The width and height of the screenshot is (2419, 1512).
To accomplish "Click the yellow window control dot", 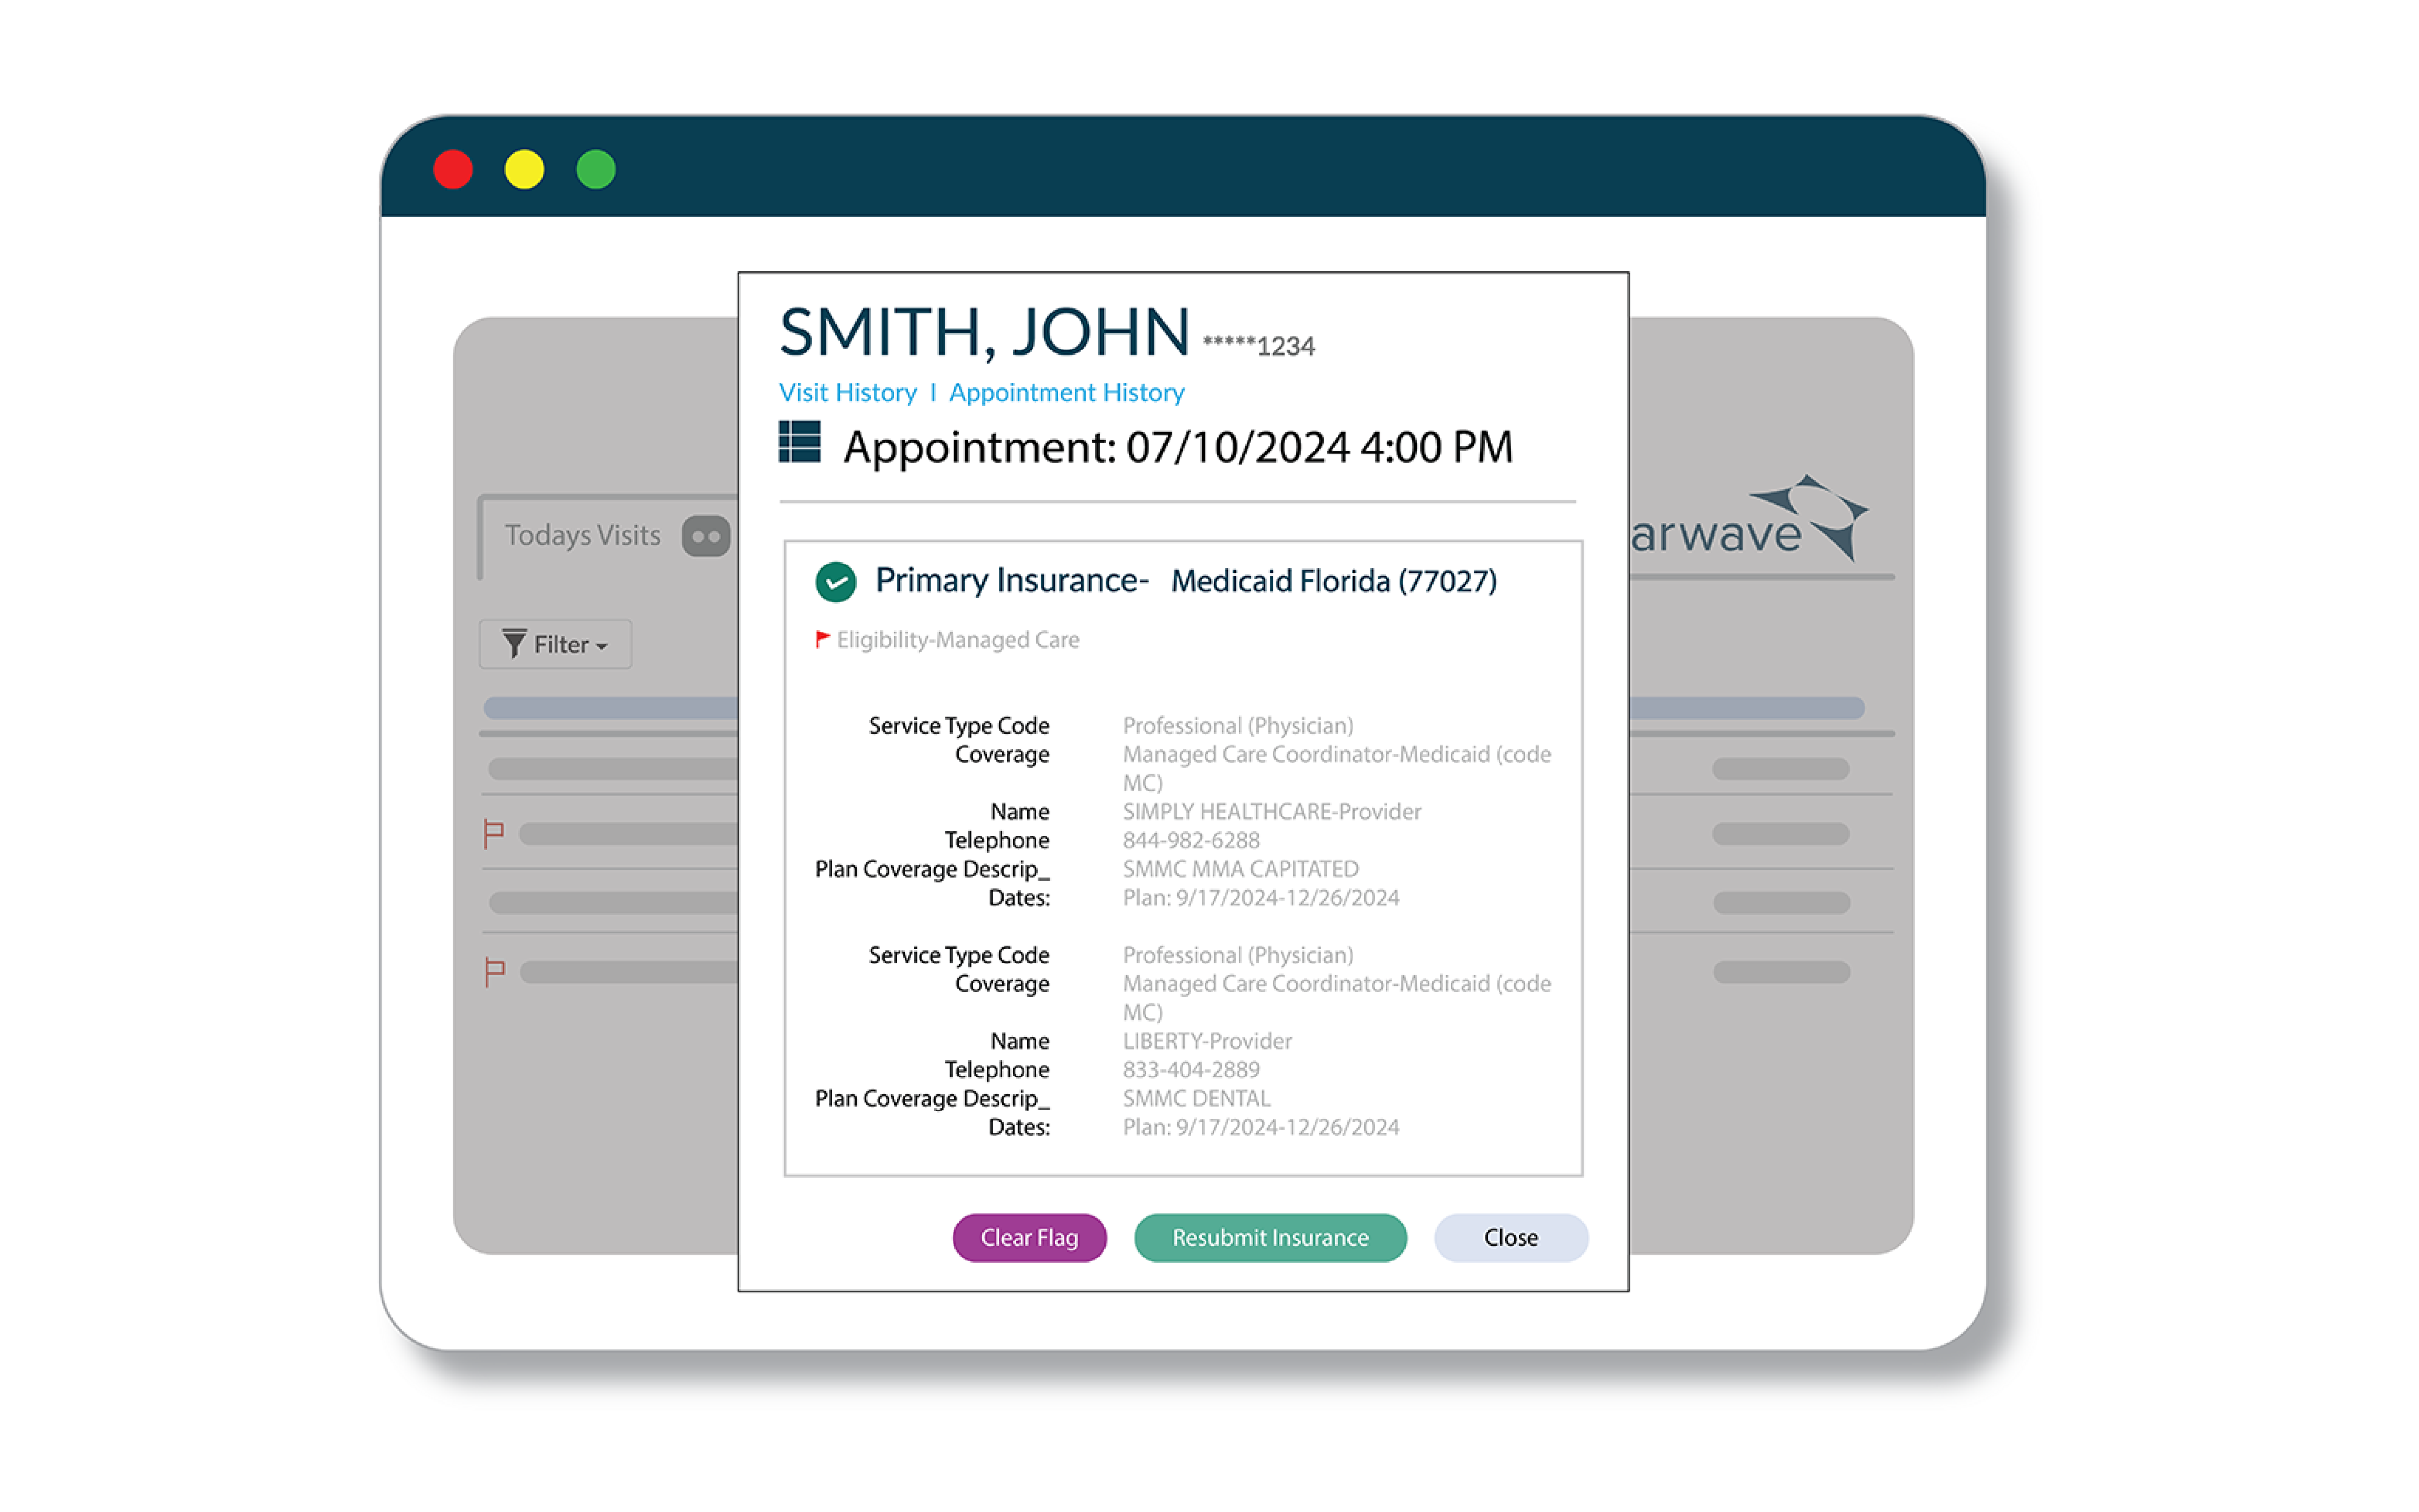I will tap(524, 170).
